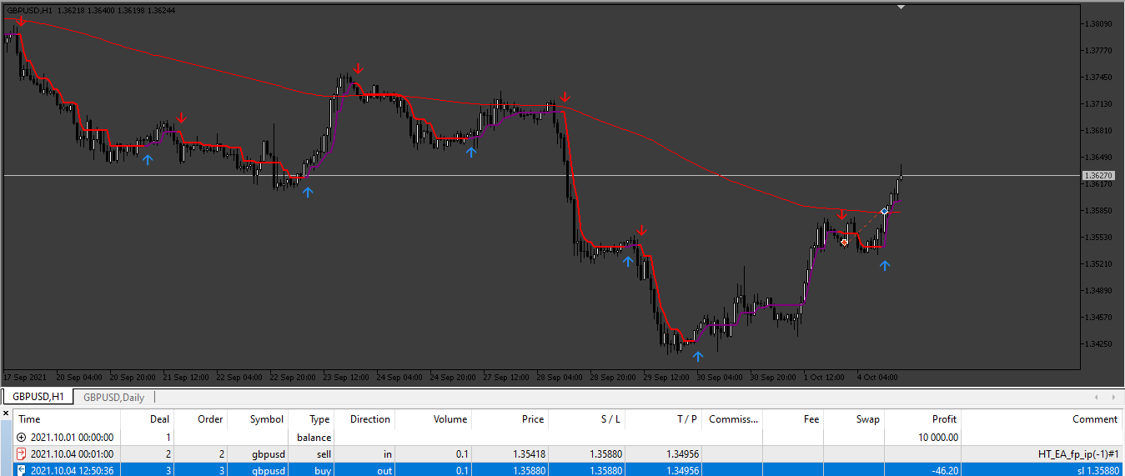Click the buy out deal row icon
Viewport: 1125px width, 476px height.
pos(22,470)
